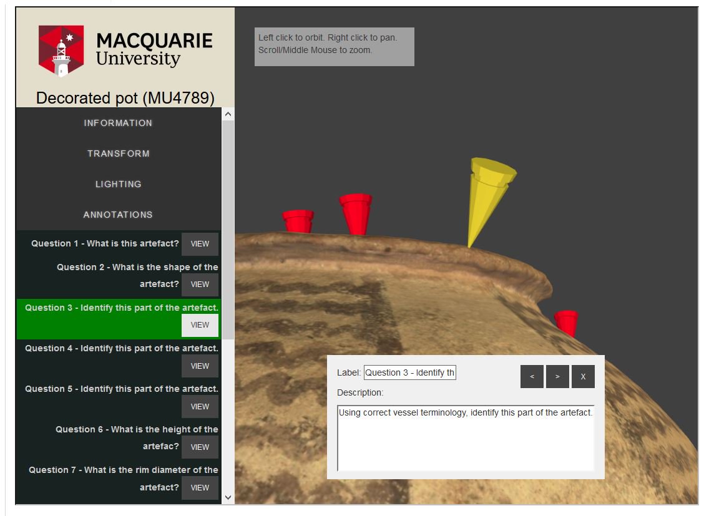View Question 2 about the artefact shape

200,285
